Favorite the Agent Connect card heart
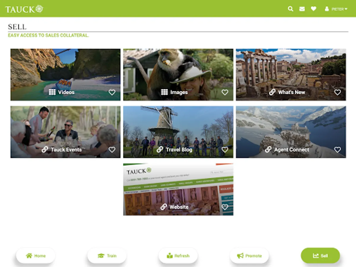 pyautogui.click(x=338, y=150)
